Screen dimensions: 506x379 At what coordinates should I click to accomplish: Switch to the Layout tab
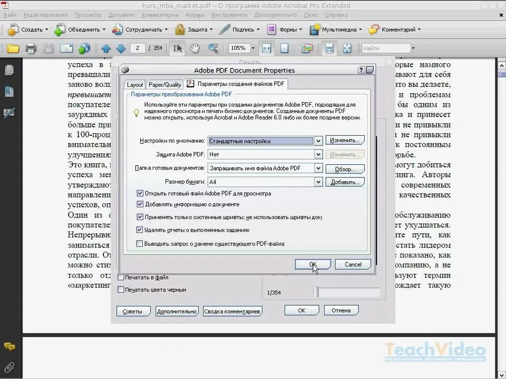tap(134, 85)
